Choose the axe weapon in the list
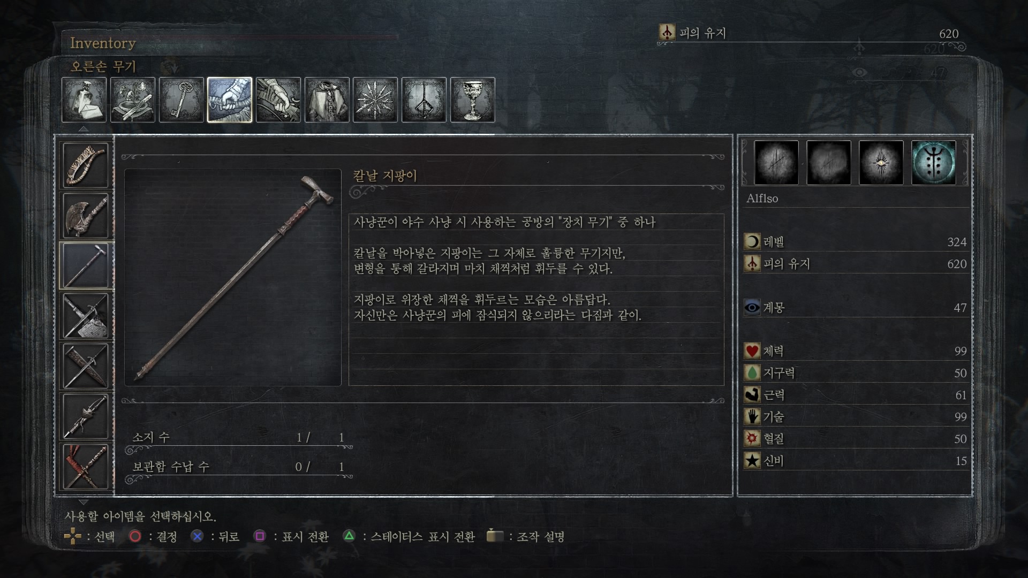 click(x=86, y=215)
